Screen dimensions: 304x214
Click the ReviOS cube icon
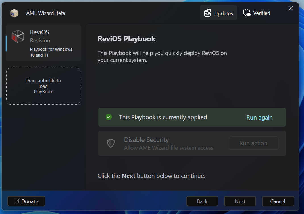tap(18, 36)
